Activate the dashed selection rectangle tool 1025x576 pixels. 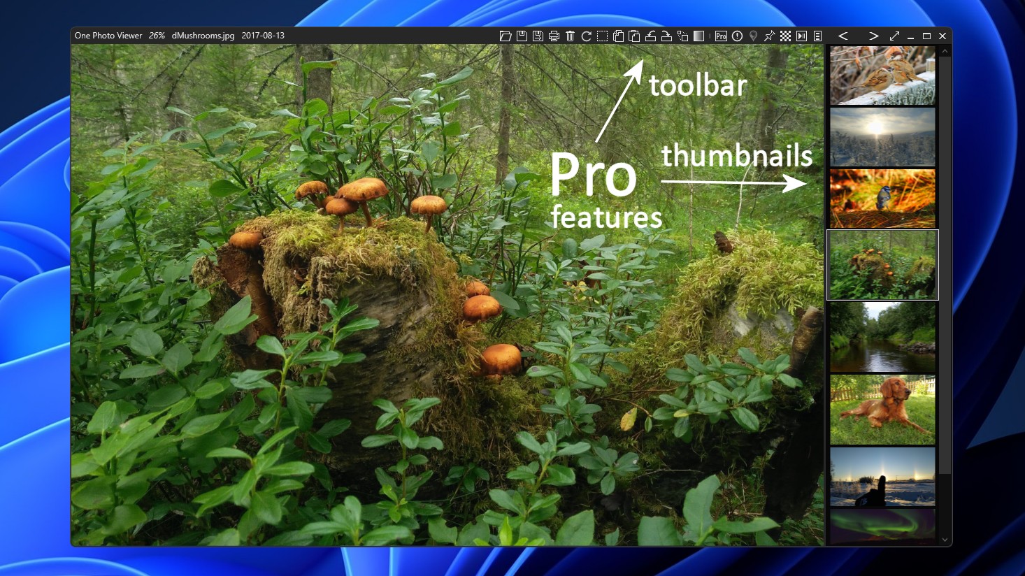pyautogui.click(x=602, y=36)
